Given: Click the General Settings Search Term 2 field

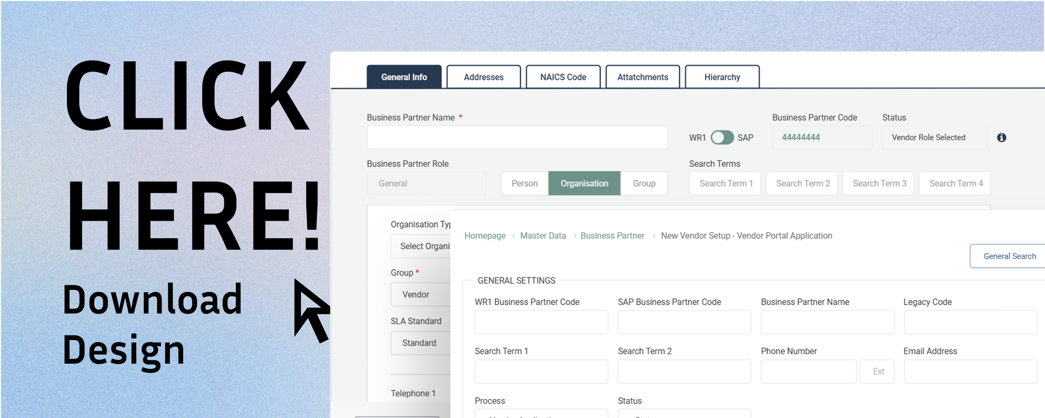Looking at the screenshot, I should tap(684, 372).
